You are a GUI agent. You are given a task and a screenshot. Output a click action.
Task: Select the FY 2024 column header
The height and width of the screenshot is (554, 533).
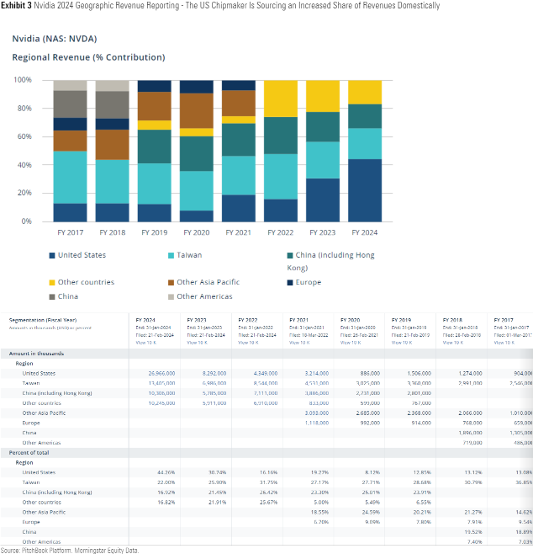[x=147, y=321]
